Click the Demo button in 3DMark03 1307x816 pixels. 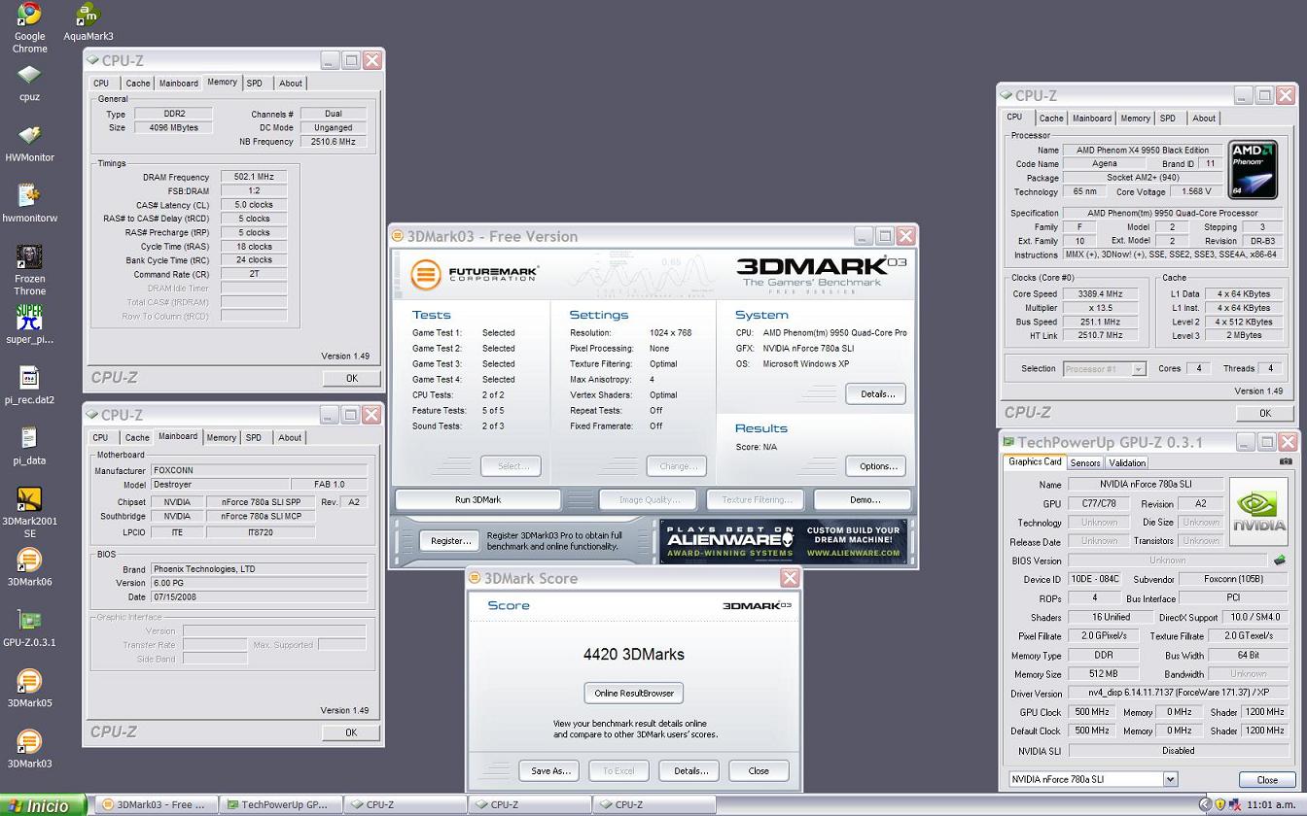(x=864, y=500)
